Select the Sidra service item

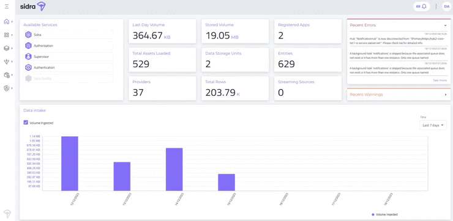(x=69, y=35)
